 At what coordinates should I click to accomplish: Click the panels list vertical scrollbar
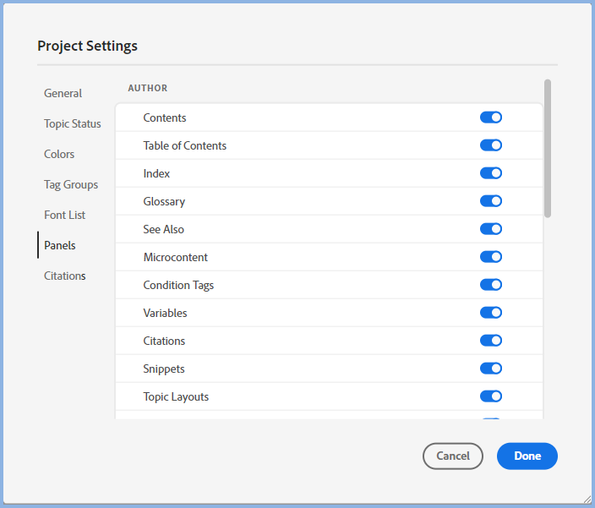click(548, 148)
